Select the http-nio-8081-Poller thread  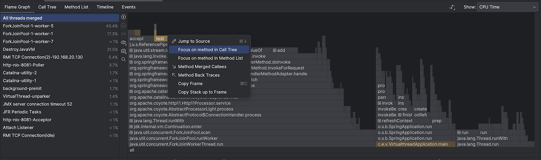(60, 65)
